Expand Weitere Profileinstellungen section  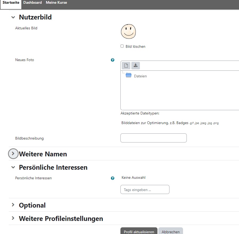click(x=13, y=219)
